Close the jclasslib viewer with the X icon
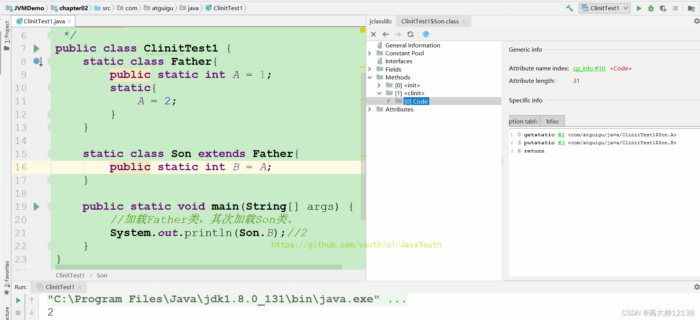Image resolution: width=700 pixels, height=320 pixels. point(373,34)
